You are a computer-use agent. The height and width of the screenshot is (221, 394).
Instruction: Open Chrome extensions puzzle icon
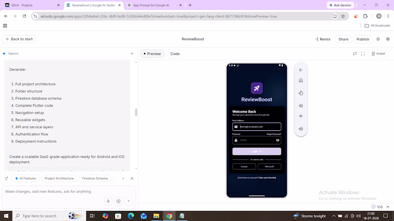pos(365,16)
